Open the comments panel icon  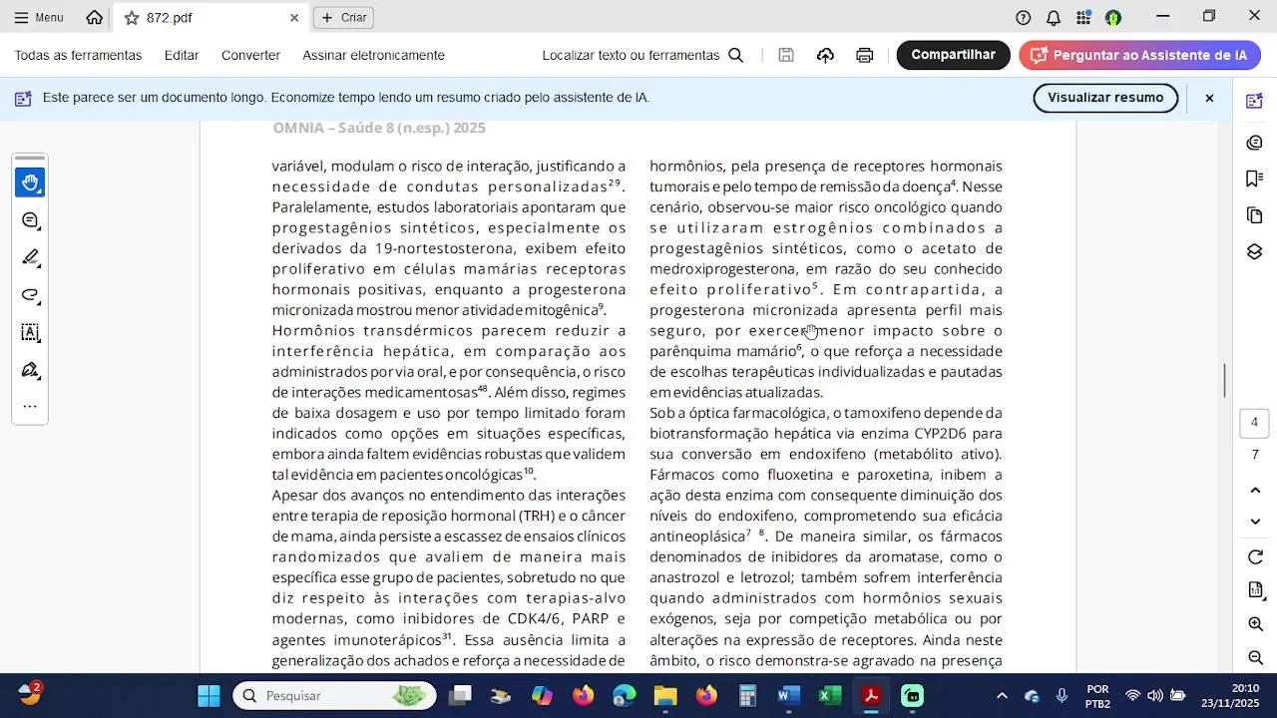pyautogui.click(x=1255, y=143)
